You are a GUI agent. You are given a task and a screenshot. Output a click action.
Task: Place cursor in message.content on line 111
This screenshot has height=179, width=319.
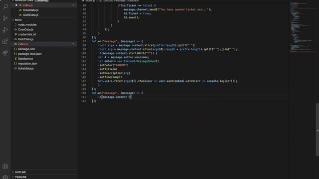[115, 97]
